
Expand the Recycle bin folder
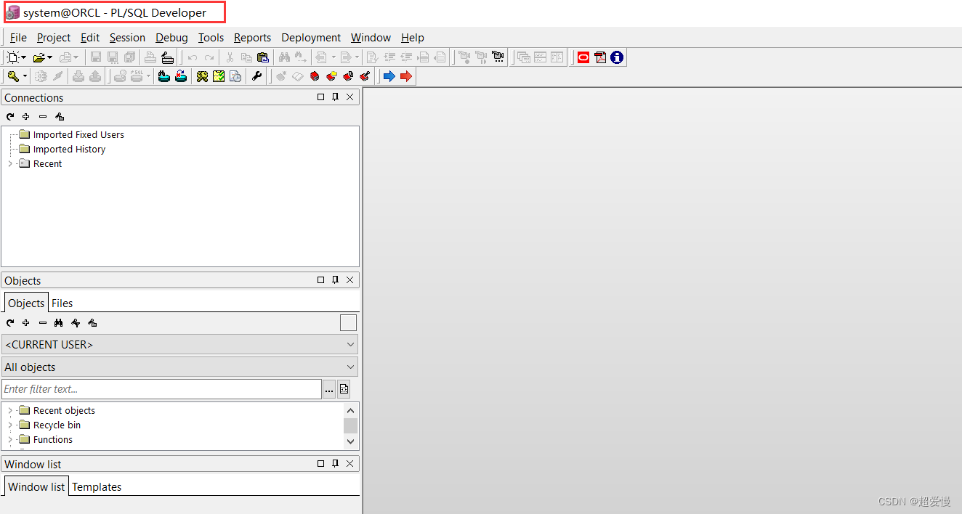[x=10, y=425]
